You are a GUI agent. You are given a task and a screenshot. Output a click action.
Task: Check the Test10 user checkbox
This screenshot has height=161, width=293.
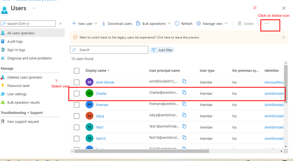(76, 138)
